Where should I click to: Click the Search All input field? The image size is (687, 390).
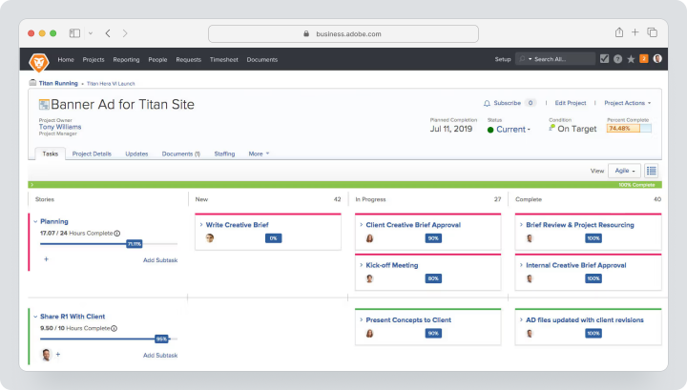pyautogui.click(x=555, y=59)
